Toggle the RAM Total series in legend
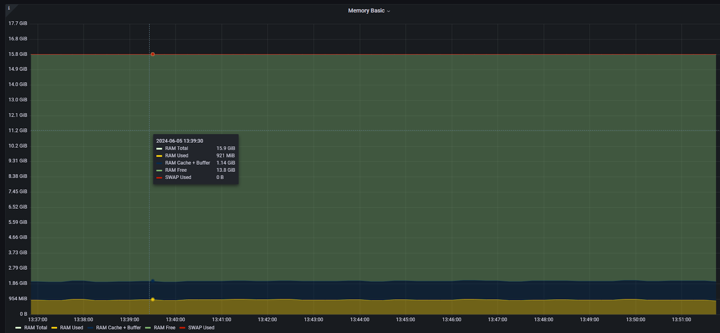The image size is (720, 333). click(x=36, y=328)
